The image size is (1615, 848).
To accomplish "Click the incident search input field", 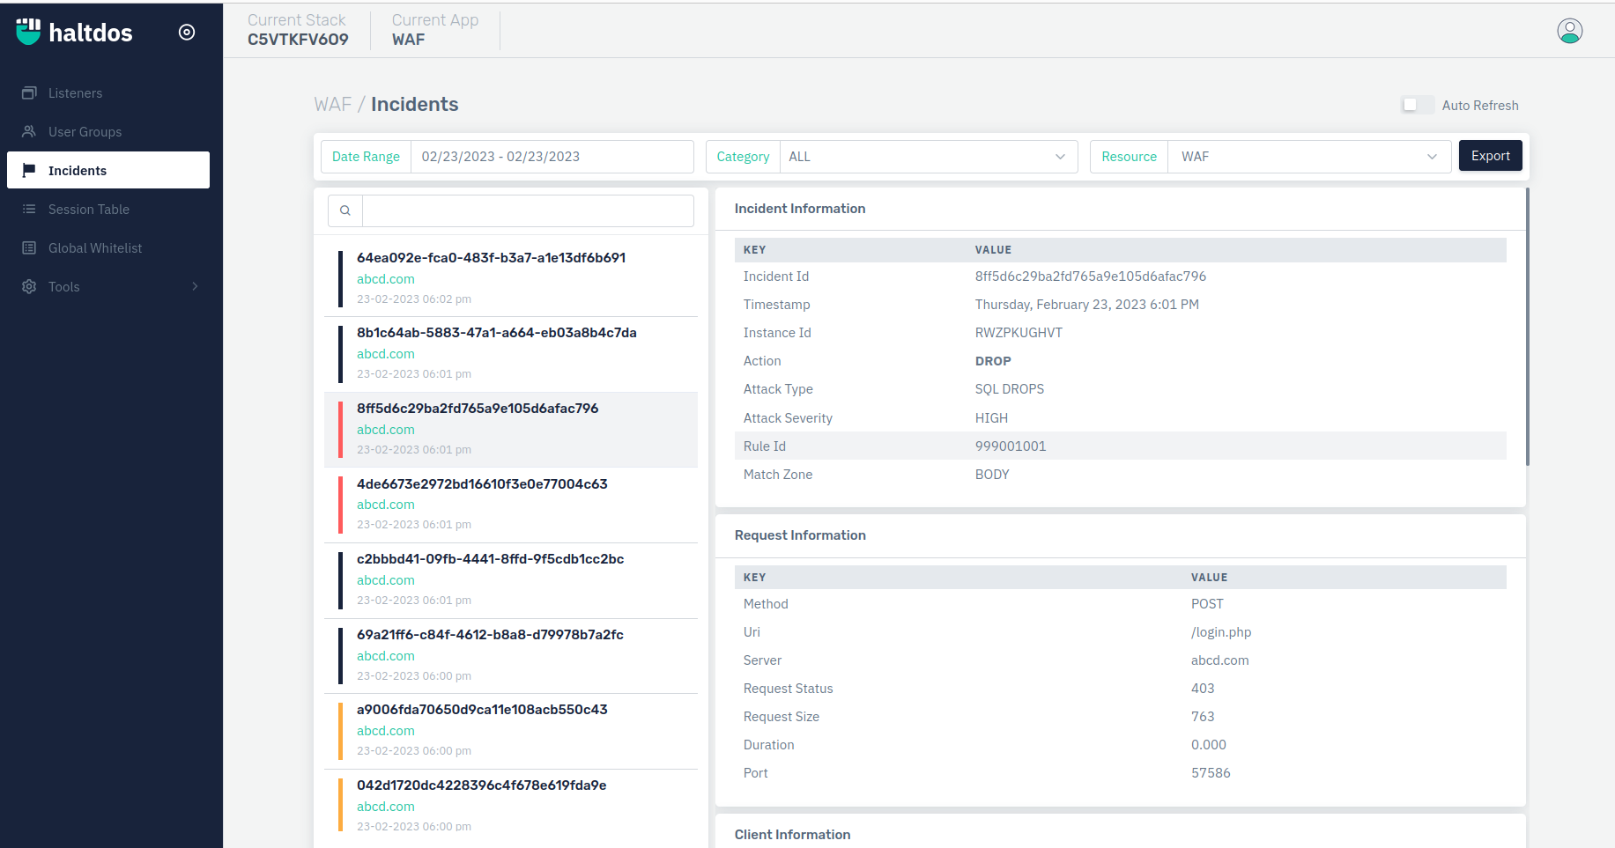I will 528,210.
